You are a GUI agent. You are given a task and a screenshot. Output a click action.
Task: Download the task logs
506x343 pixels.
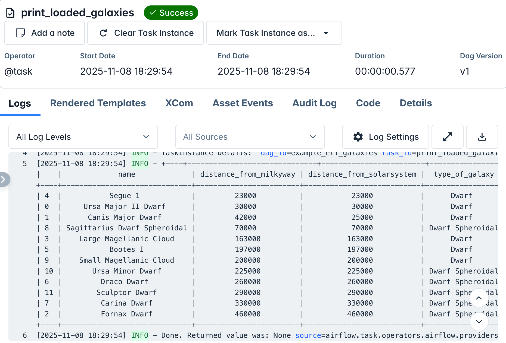[x=482, y=137]
